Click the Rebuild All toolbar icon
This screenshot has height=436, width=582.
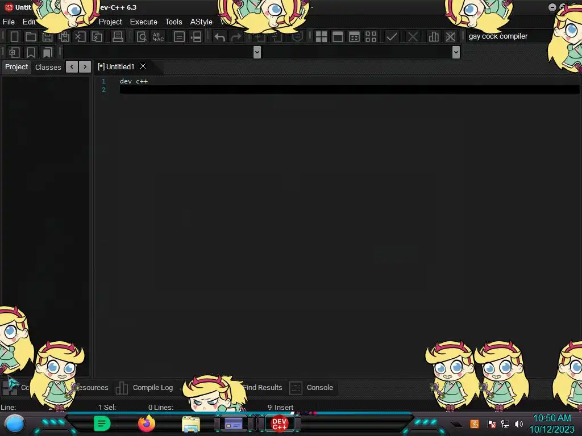[371, 36]
